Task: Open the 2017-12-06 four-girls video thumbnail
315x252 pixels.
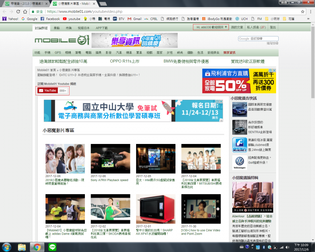Action: (65, 158)
